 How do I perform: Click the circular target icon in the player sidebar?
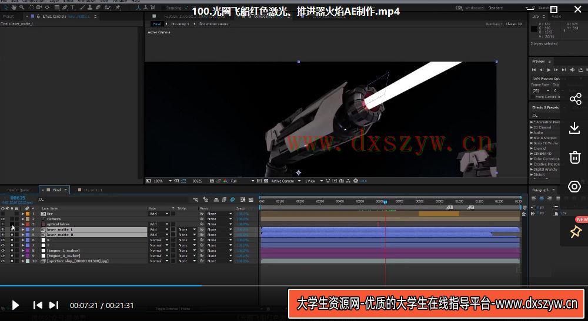574,186
